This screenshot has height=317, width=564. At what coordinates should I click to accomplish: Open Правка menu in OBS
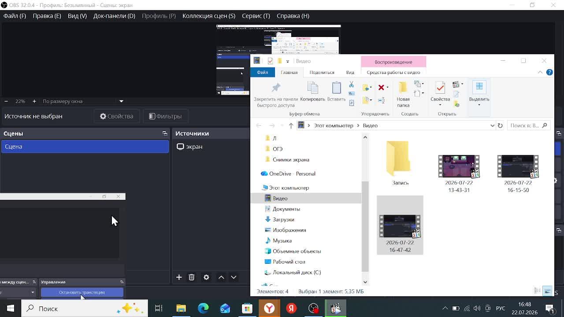(x=47, y=16)
